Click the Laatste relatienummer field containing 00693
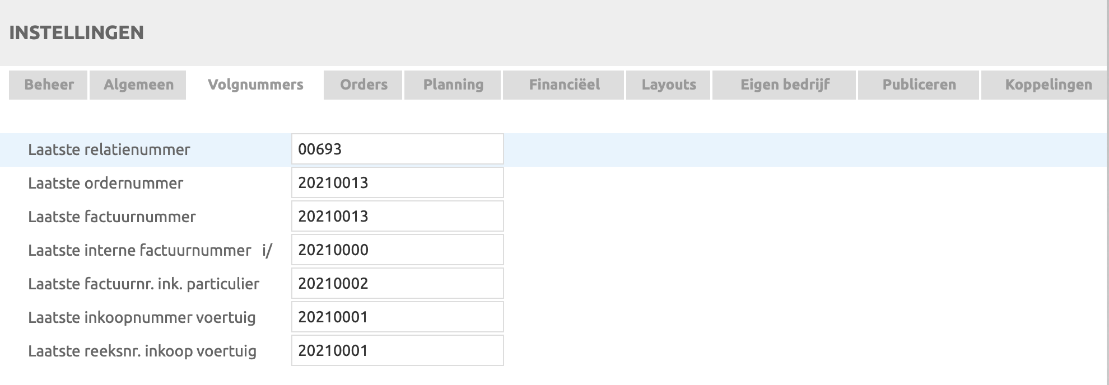The height and width of the screenshot is (385, 1109). coord(398,149)
